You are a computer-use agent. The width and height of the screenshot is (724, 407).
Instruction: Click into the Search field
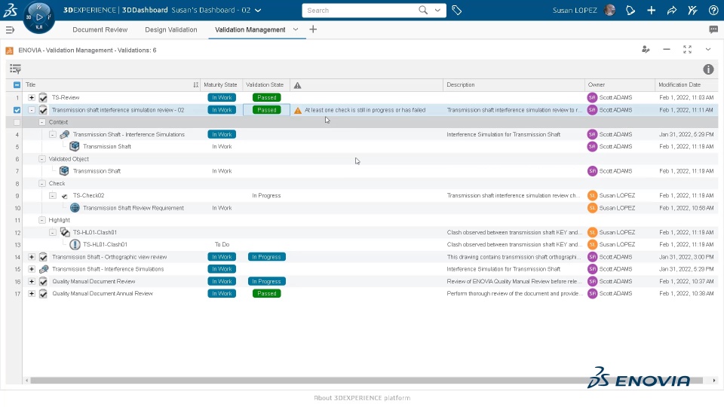pos(360,10)
